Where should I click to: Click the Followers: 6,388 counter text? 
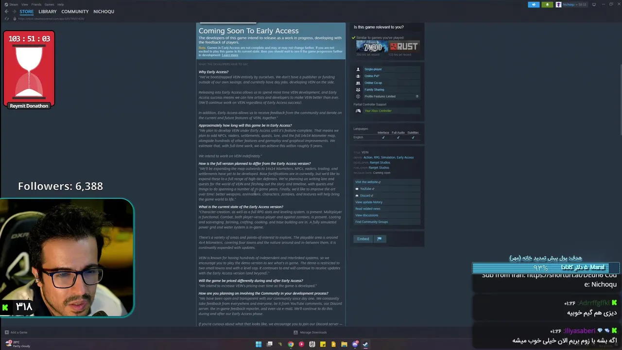click(60, 186)
